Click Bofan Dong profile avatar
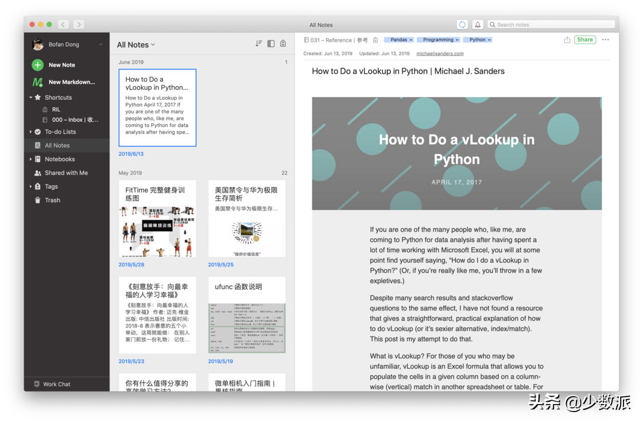 (38, 44)
